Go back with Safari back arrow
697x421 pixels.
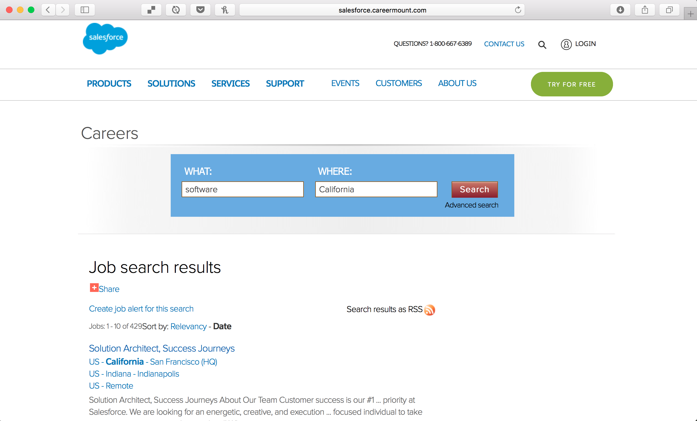tap(48, 10)
